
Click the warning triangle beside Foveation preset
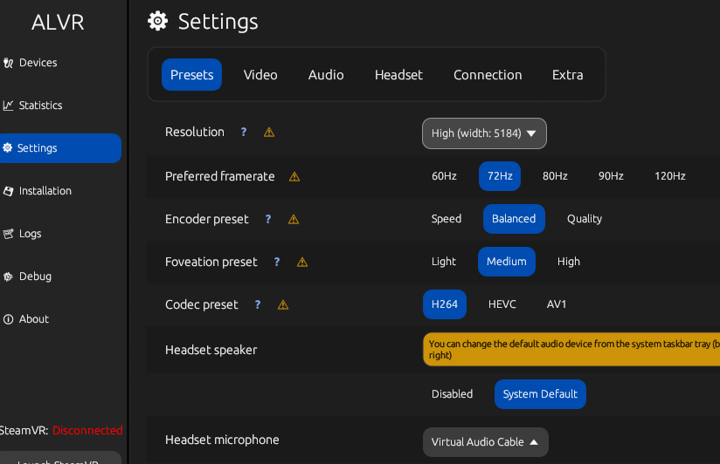[302, 263]
